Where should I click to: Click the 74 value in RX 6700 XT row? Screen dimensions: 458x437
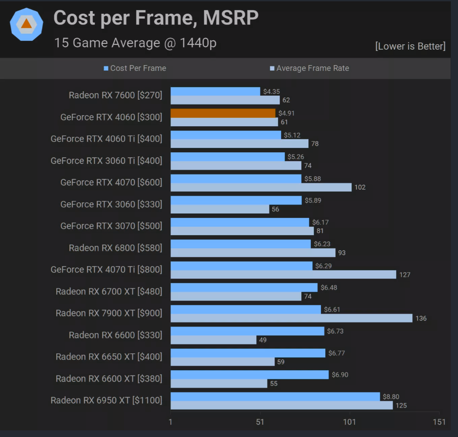(x=308, y=296)
